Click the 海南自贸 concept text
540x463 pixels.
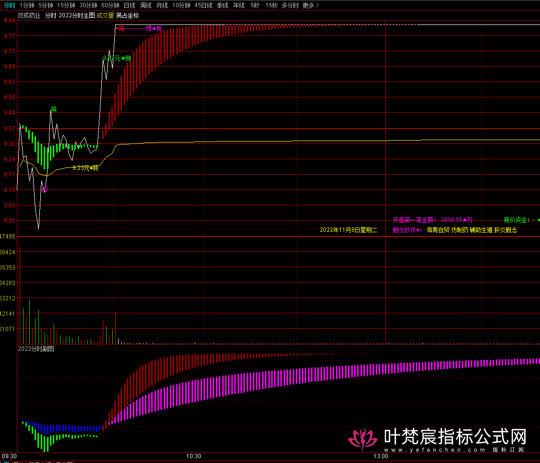[x=438, y=230]
